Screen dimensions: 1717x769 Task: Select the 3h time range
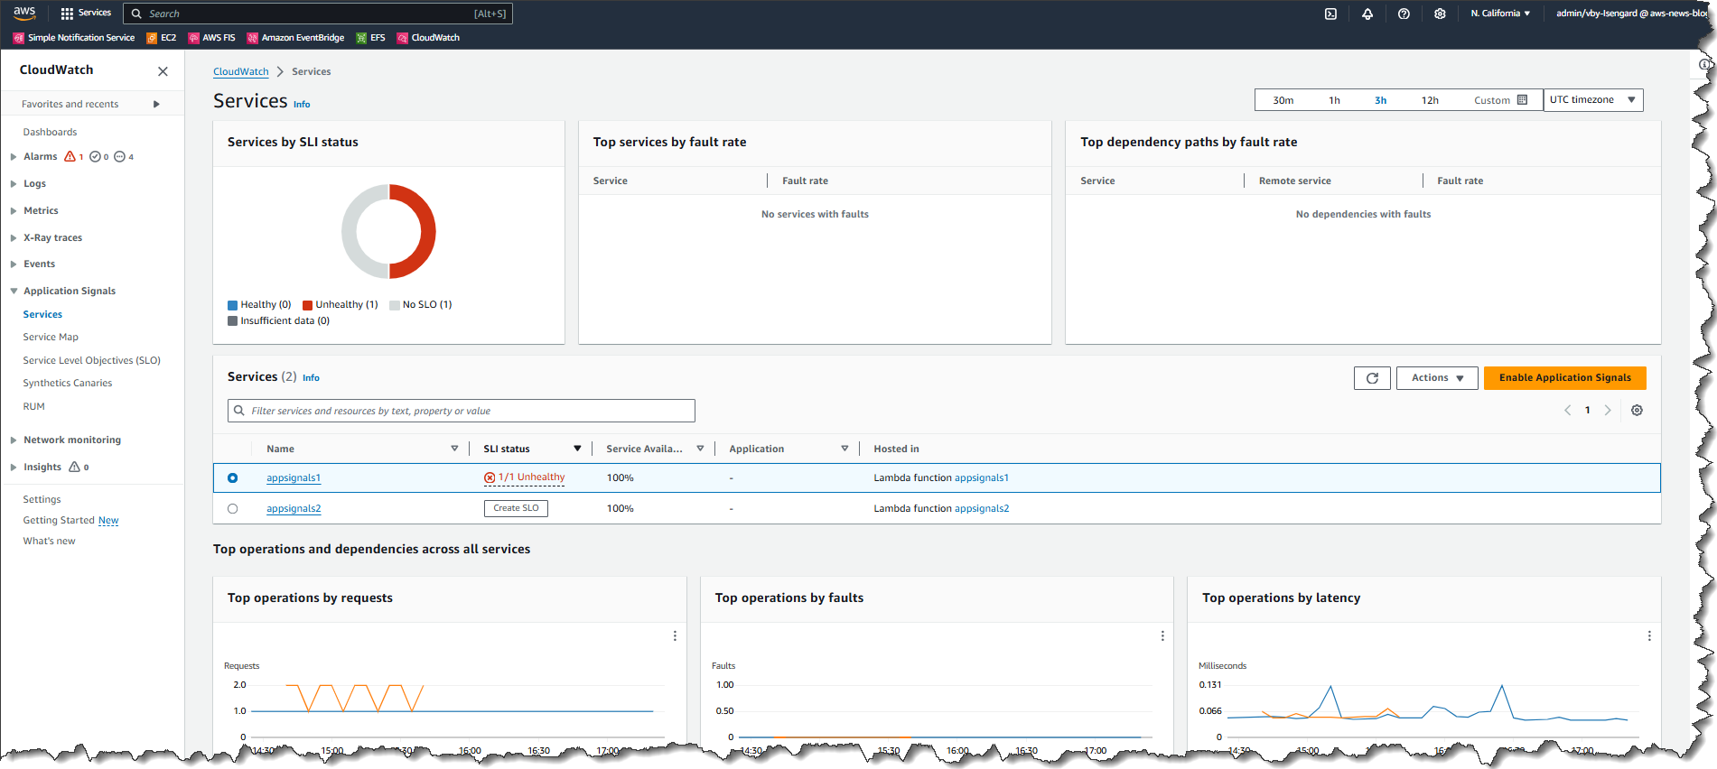(1380, 100)
